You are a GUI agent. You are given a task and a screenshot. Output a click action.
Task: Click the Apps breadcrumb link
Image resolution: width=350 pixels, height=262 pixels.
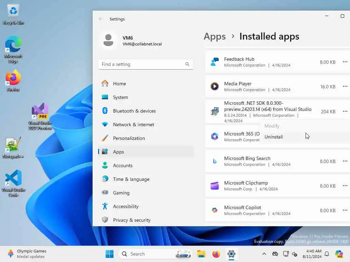pyautogui.click(x=215, y=37)
